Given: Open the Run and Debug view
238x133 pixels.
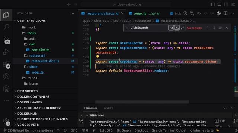Looking at the screenshot, I should tap(6, 52).
